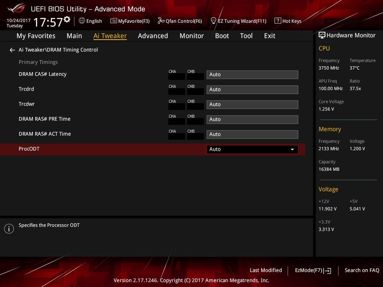Image resolution: width=383 pixels, height=287 pixels.
Task: Click the 17:57 clock display
Action: pos(48,22)
